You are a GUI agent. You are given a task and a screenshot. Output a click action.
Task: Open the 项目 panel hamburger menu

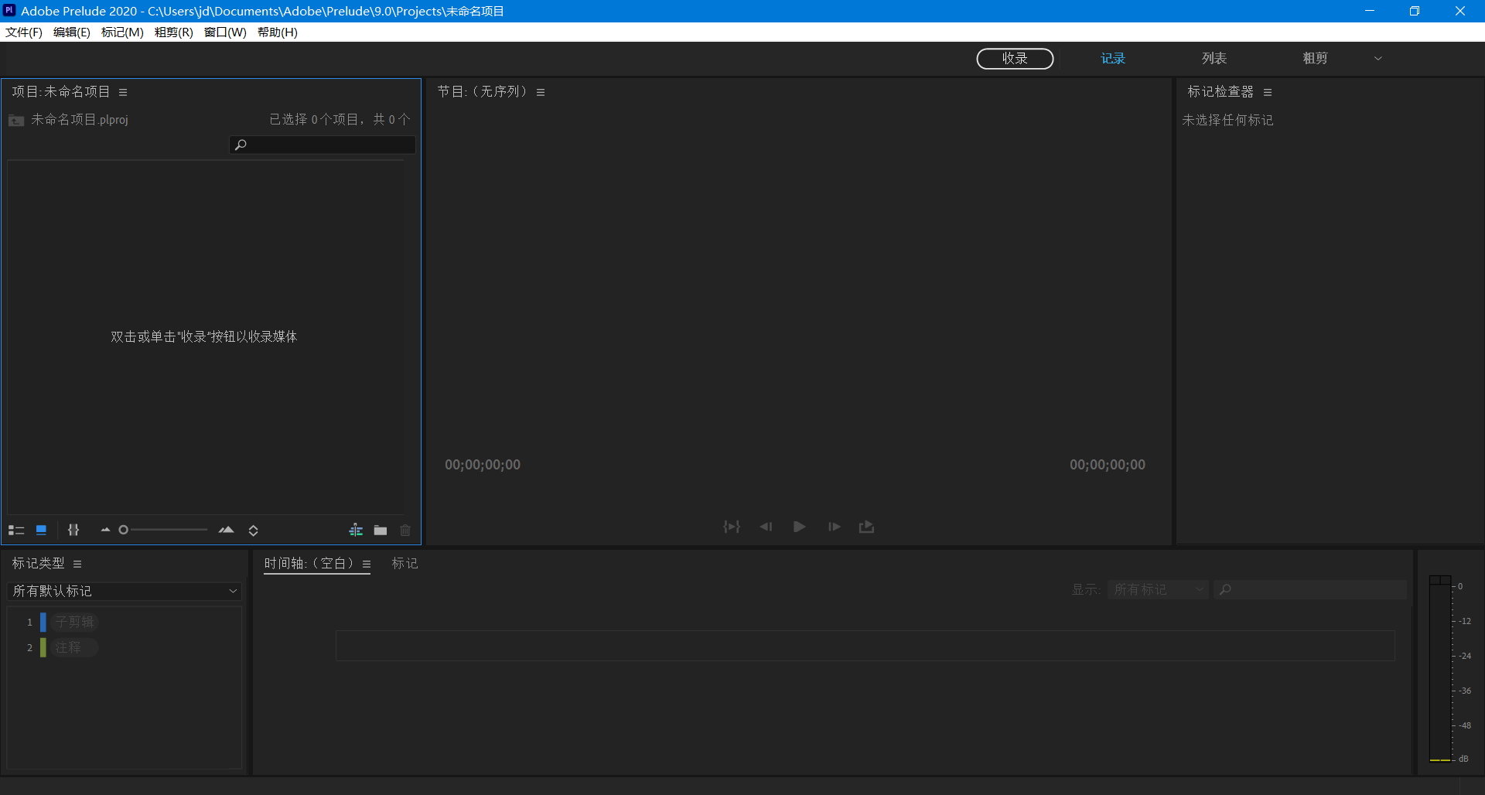click(123, 92)
